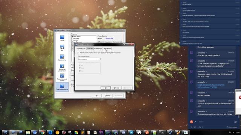
Task: Click OK in the Dexpot settings window
Action: click(96, 96)
